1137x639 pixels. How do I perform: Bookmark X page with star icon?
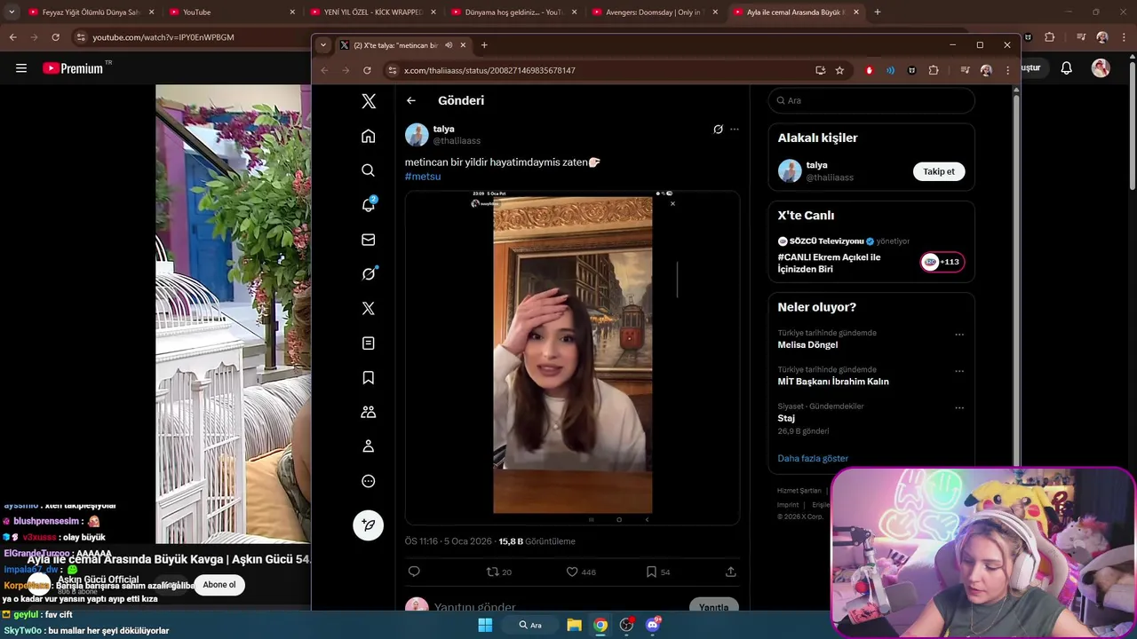tap(839, 70)
